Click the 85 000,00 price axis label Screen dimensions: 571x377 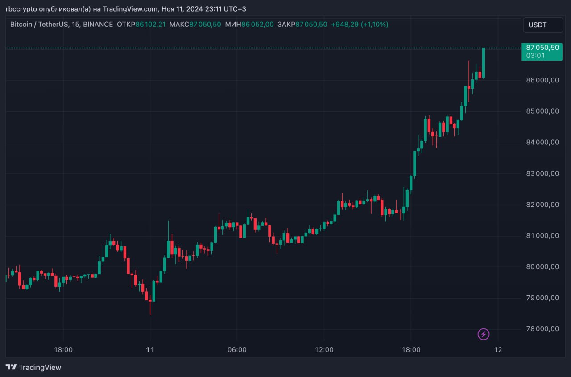(542, 111)
